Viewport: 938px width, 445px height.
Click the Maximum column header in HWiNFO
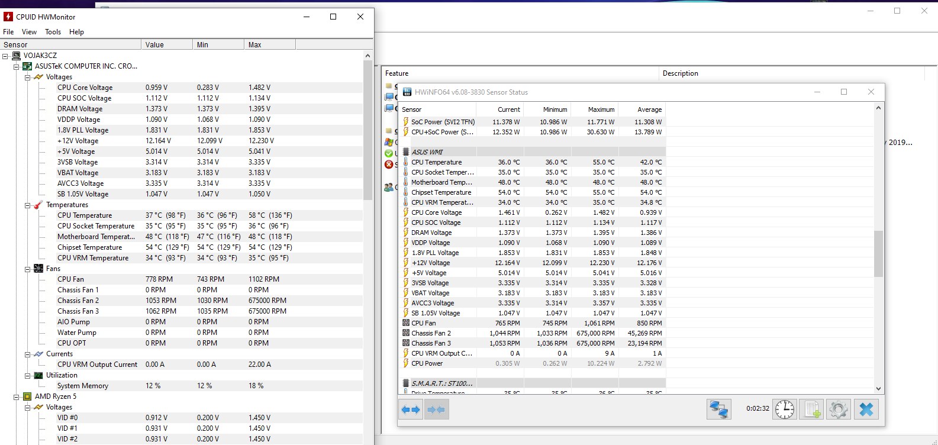(601, 109)
